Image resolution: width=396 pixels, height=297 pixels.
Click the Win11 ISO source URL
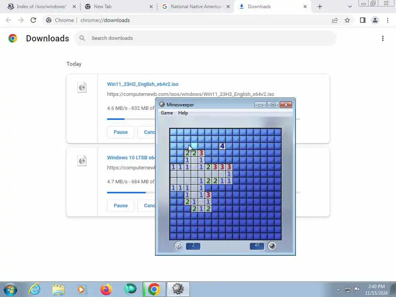[190, 94]
